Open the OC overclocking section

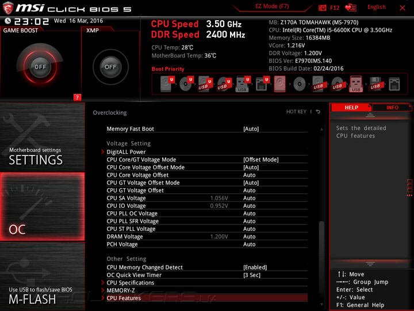pyautogui.click(x=42, y=207)
